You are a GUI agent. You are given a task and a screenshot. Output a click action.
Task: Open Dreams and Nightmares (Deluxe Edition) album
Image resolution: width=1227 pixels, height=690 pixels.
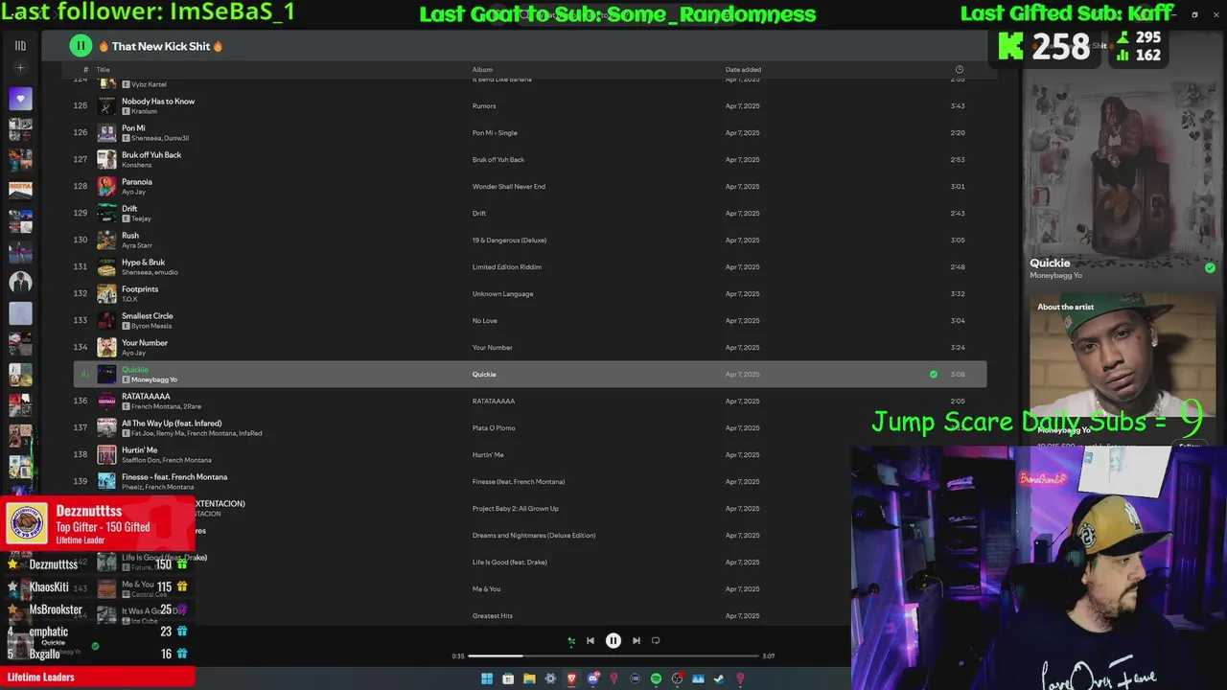[x=534, y=536]
